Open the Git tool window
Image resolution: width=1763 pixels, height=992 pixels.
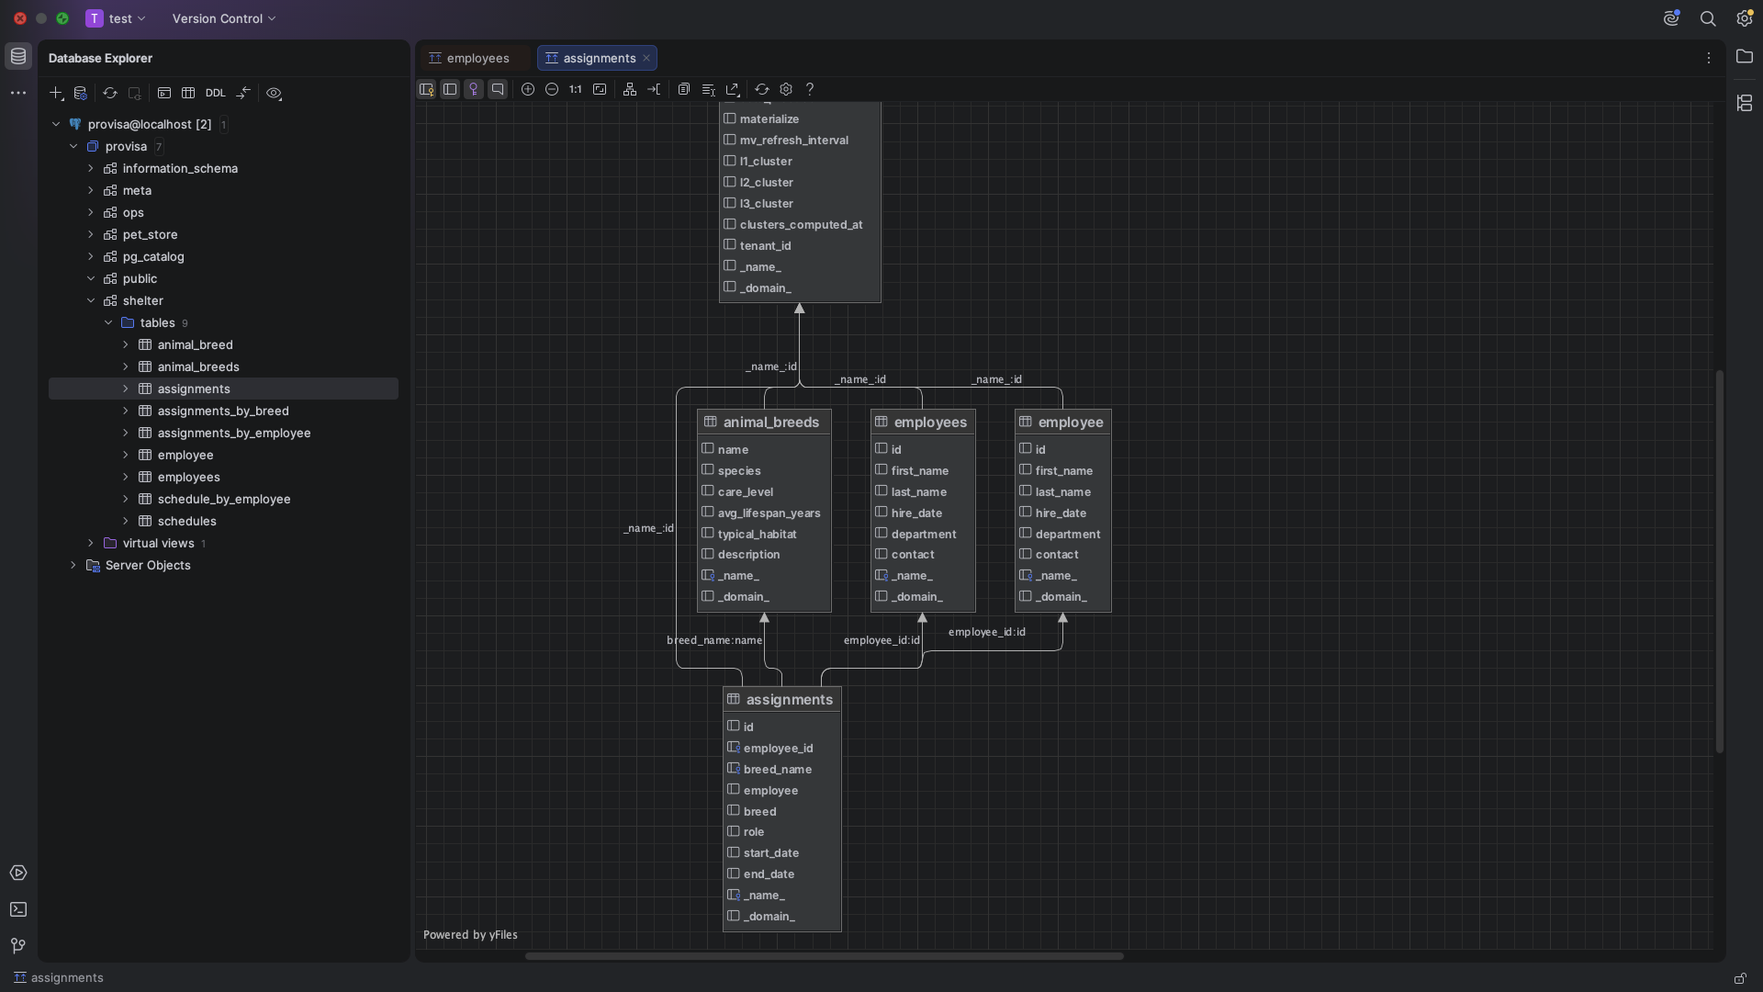pos(18,946)
